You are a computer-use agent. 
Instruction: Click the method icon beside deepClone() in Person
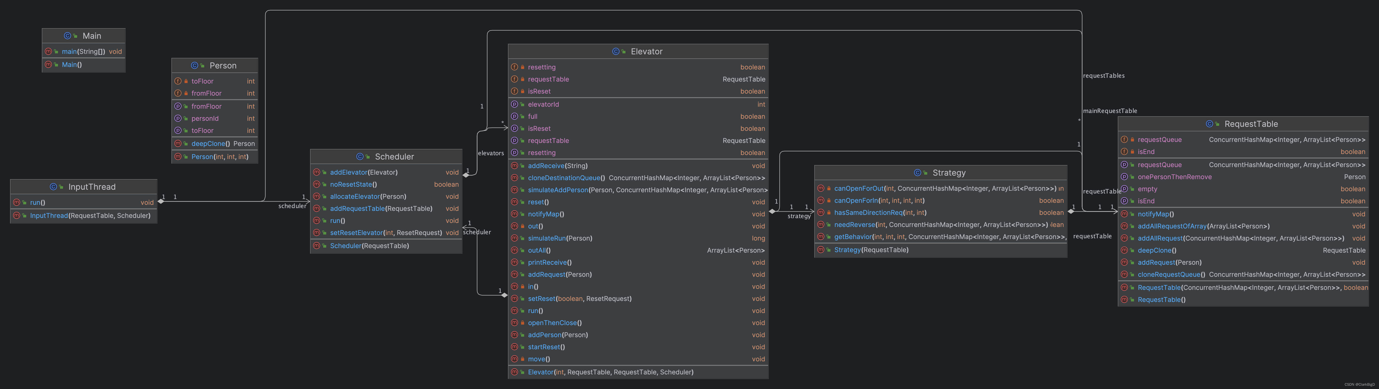pyautogui.click(x=178, y=144)
